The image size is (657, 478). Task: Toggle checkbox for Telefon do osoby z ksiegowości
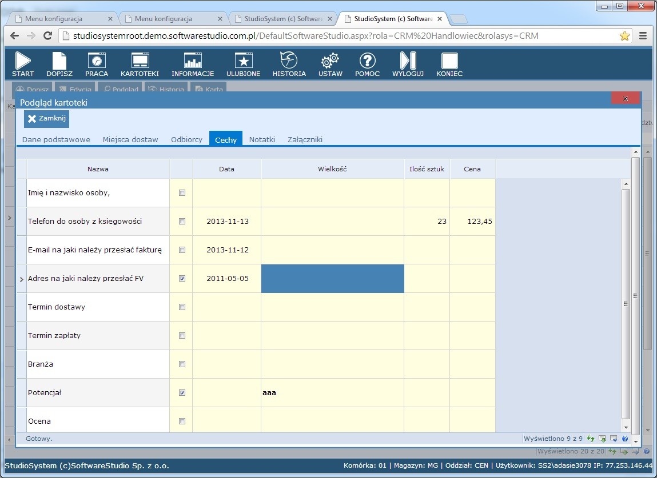[182, 222]
